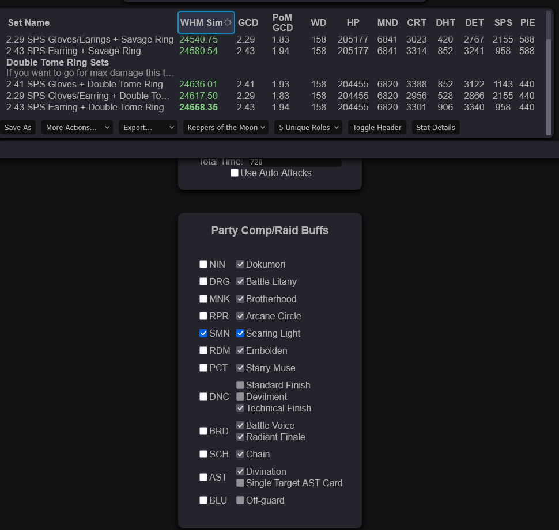
Task: Disable the Searing Light buff checkbox
Action: [240, 333]
